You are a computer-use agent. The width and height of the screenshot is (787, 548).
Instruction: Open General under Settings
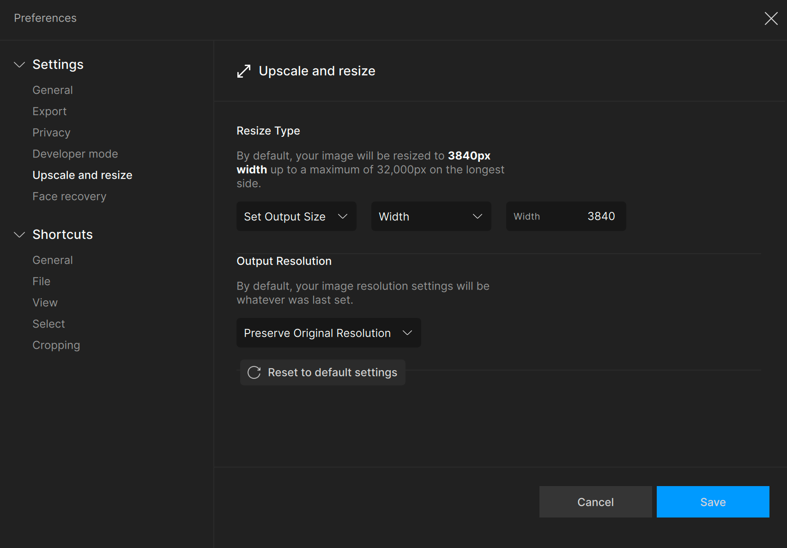[53, 90]
